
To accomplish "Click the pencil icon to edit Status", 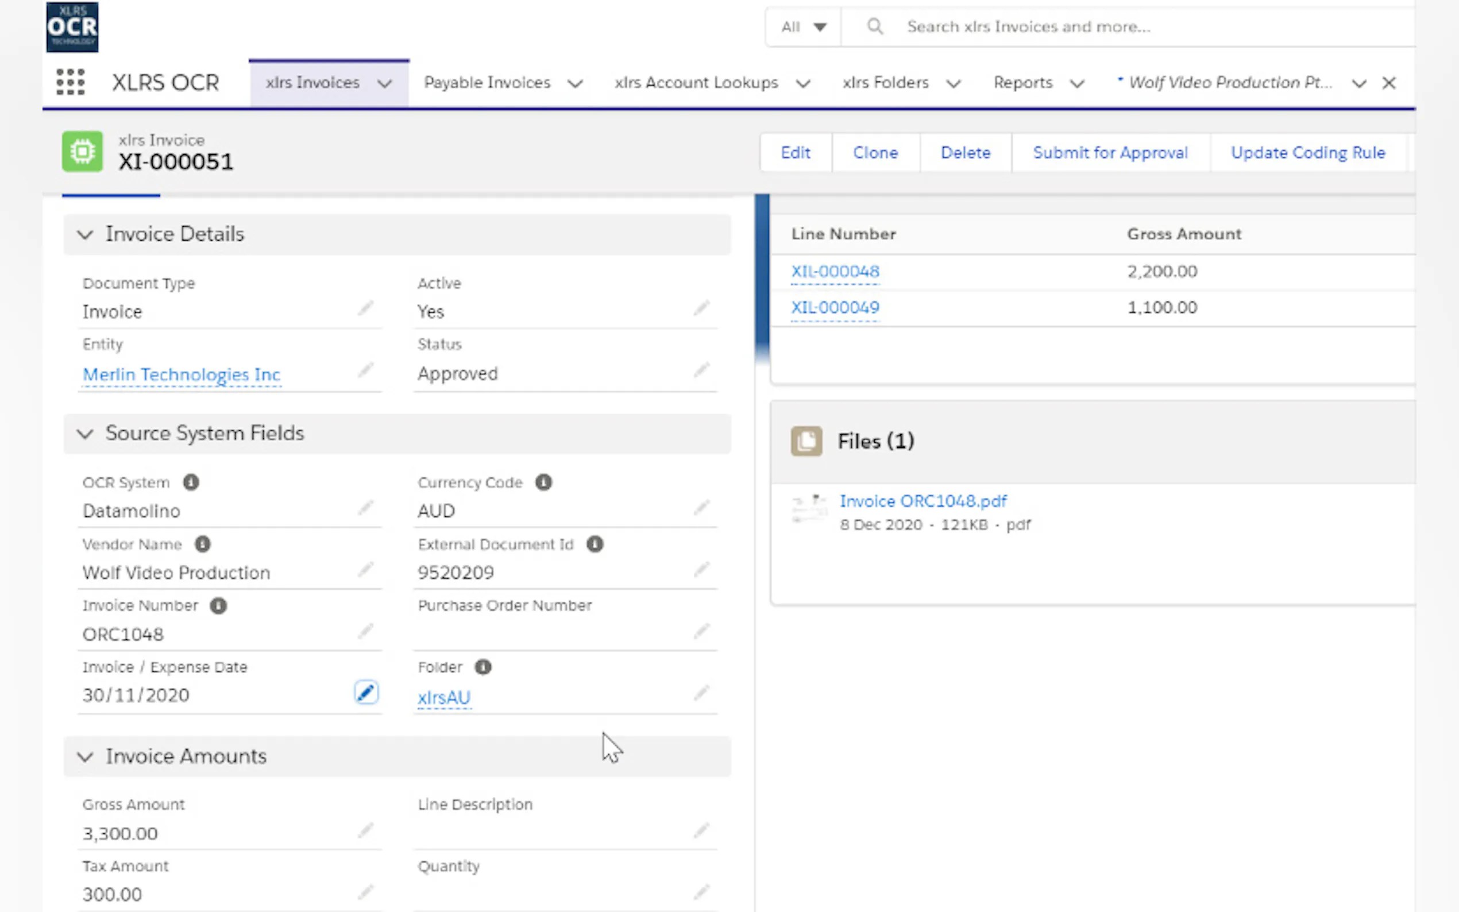I will 701,370.
